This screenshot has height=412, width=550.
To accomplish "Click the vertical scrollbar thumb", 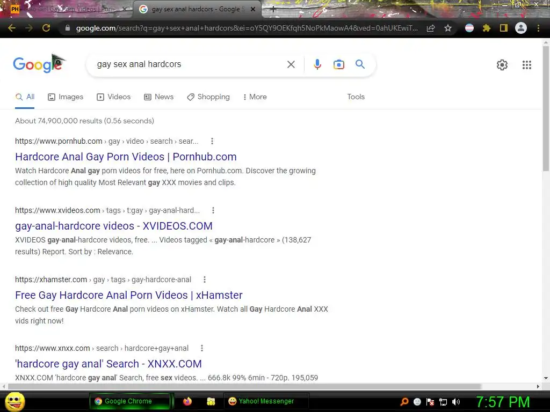I will click(546, 108).
